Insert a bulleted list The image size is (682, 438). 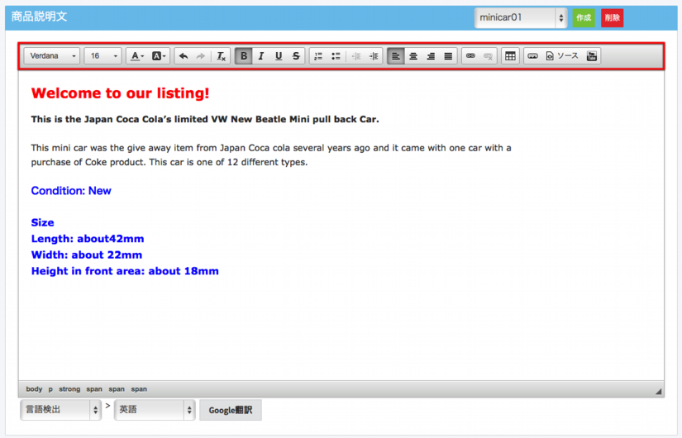[336, 56]
